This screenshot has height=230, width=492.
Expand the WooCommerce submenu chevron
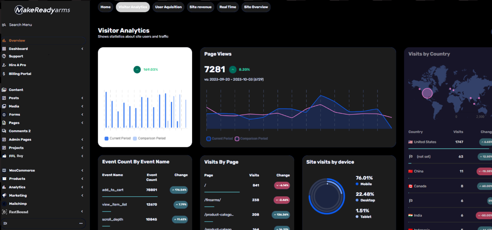click(x=82, y=171)
